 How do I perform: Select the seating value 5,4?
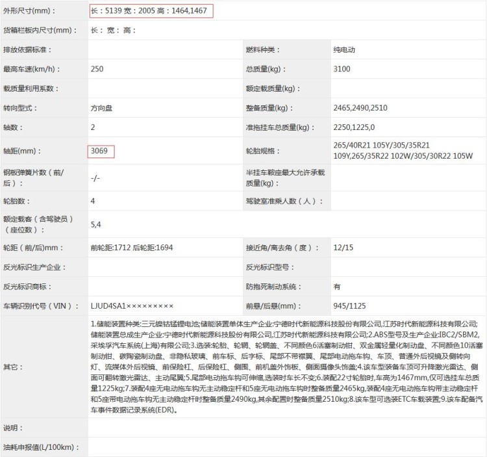95,224
